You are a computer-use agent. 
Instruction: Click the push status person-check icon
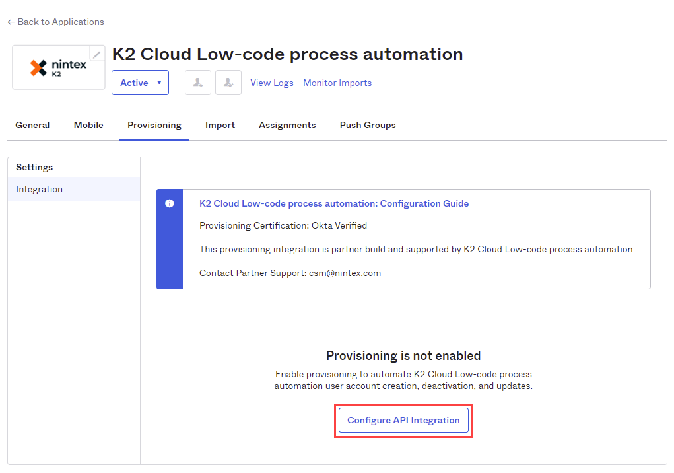pos(228,83)
